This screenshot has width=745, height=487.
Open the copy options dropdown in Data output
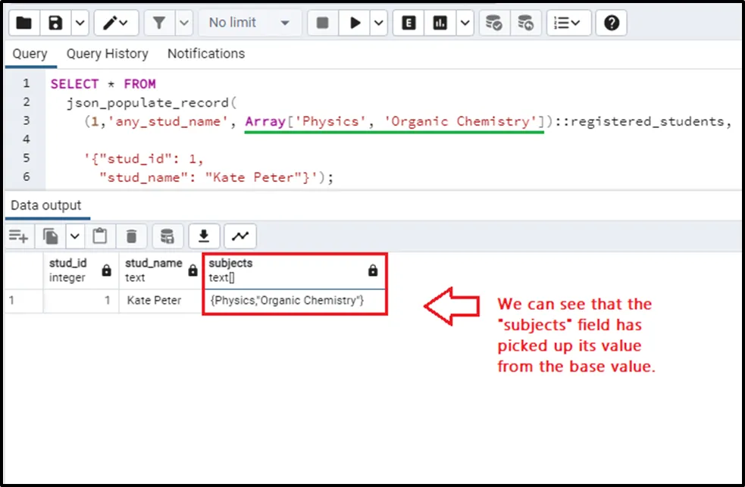(x=74, y=236)
